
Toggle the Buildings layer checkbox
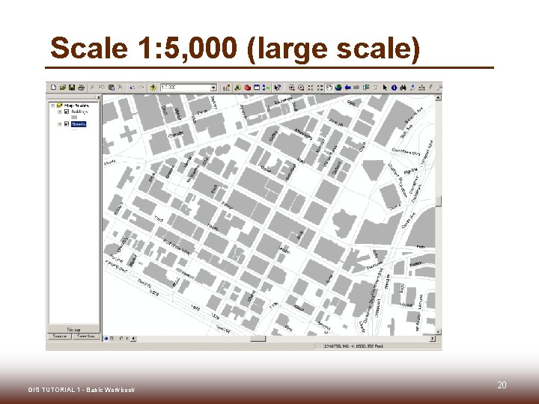[x=67, y=111]
